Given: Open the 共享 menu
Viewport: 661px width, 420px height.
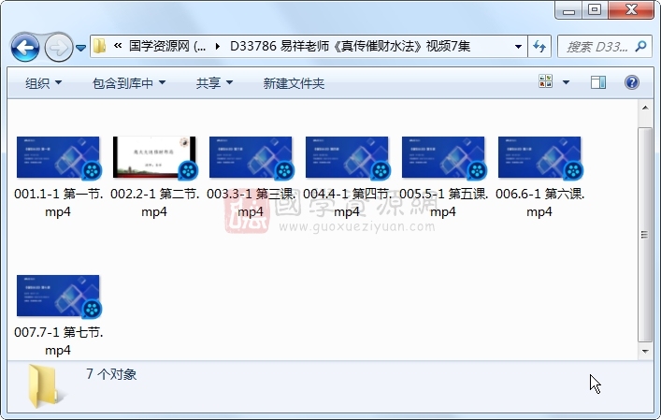Looking at the screenshot, I should coord(214,83).
